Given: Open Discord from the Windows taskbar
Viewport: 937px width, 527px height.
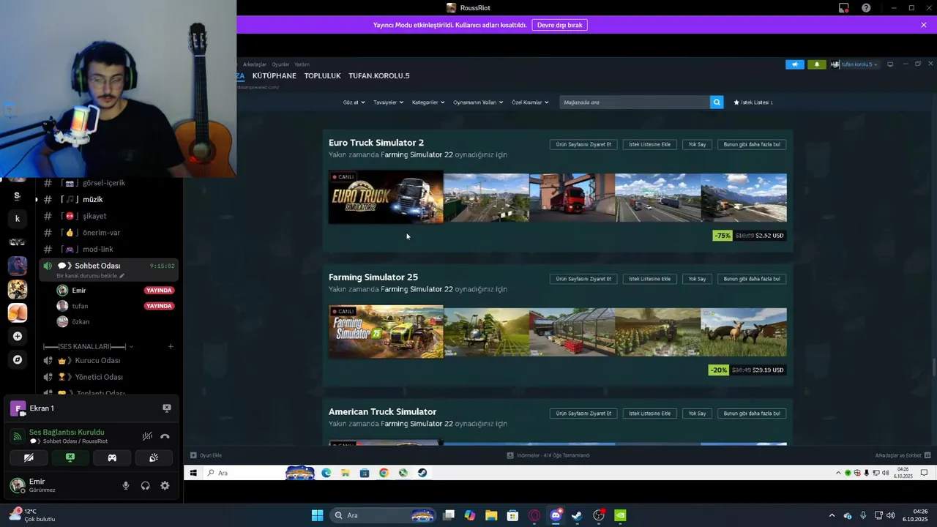Looking at the screenshot, I should click(556, 515).
